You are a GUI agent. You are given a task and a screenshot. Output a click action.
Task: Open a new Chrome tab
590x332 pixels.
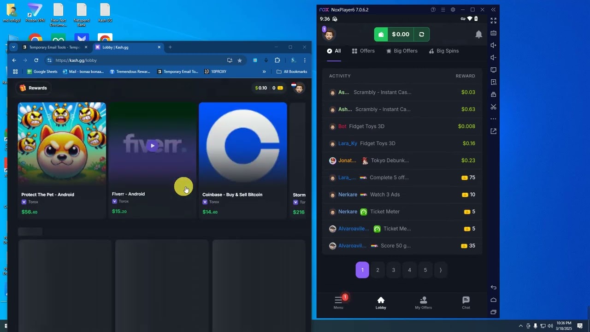coord(170,47)
